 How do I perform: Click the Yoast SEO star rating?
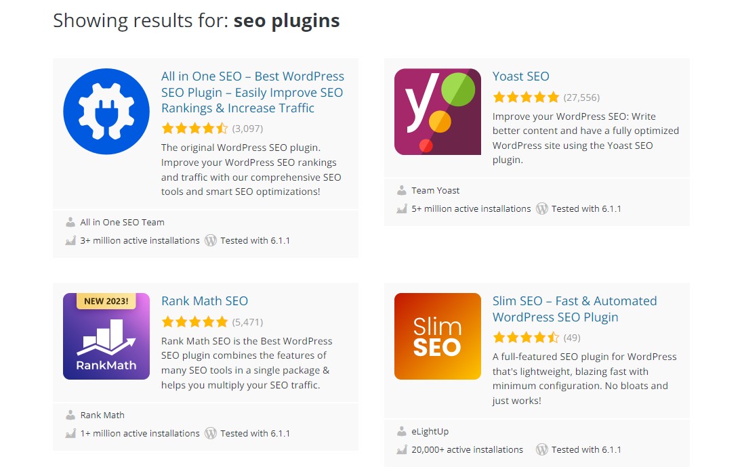click(x=526, y=97)
